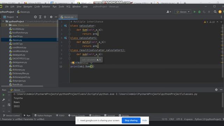Select dictproject.py in project tree
This screenshot has height=126, width=224.
coord(19,81)
